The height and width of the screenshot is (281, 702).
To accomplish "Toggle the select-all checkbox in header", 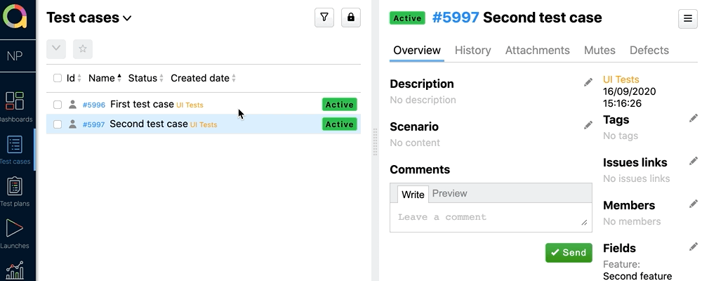I will (x=58, y=78).
